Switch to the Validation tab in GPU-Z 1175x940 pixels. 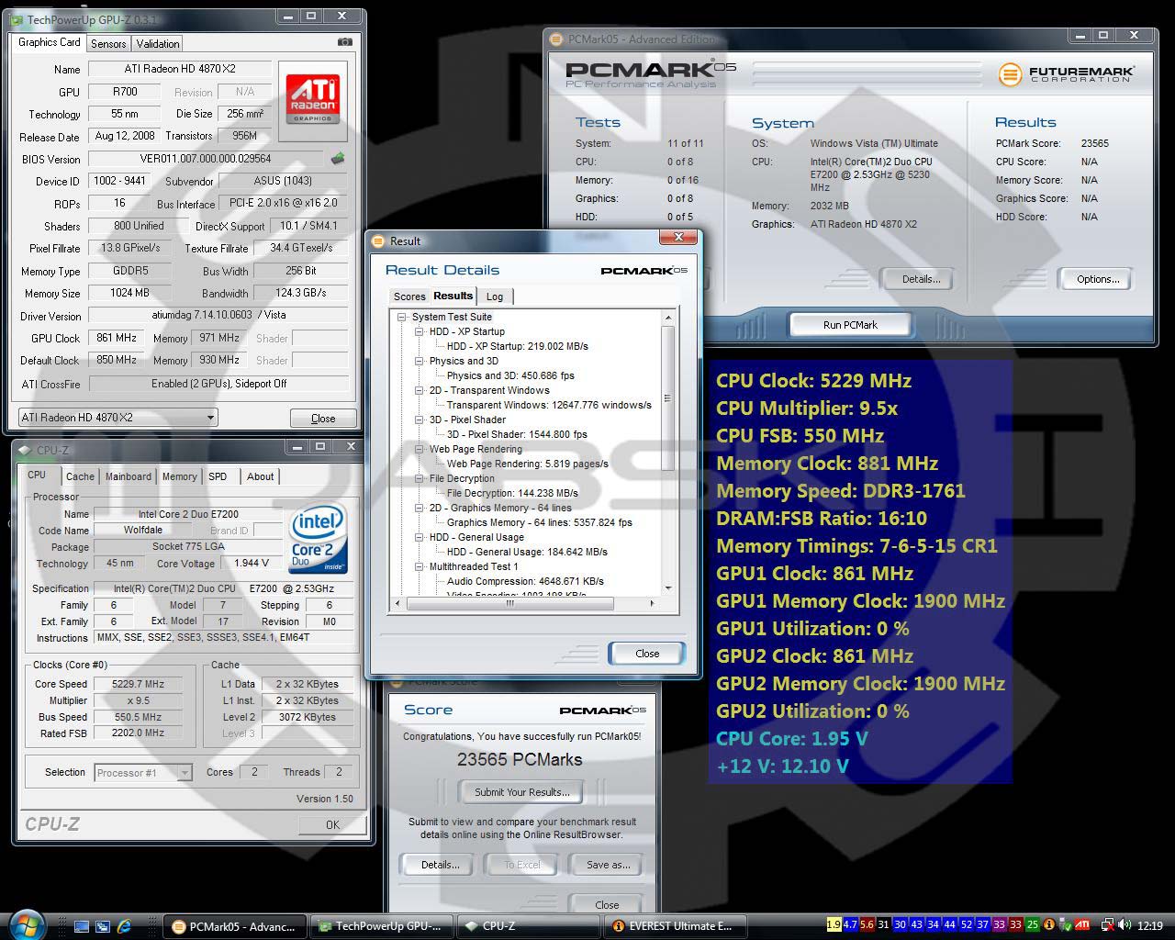click(158, 44)
